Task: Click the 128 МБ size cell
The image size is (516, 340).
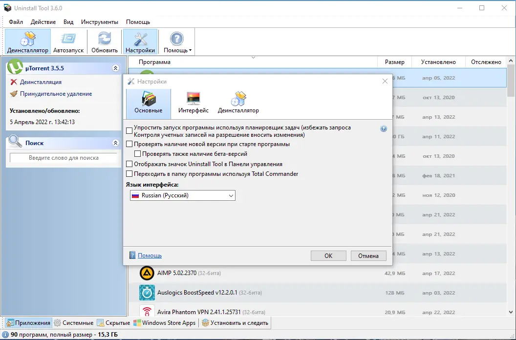Action: [x=395, y=293]
